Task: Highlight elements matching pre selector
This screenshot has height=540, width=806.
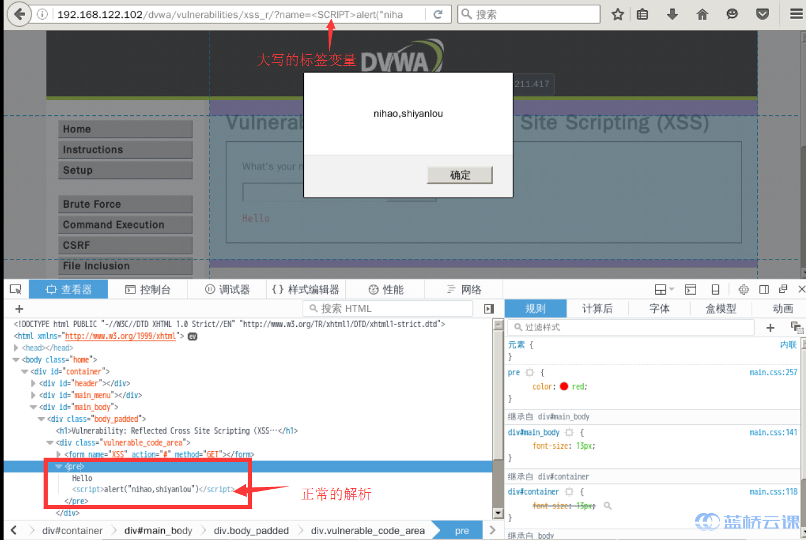Action: (x=530, y=372)
